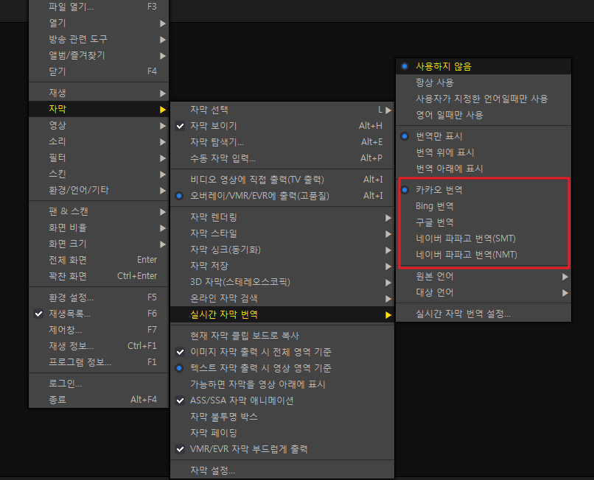This screenshot has width=594, height=480.
Task: Select 항상 사용 translation option
Action: 483,83
